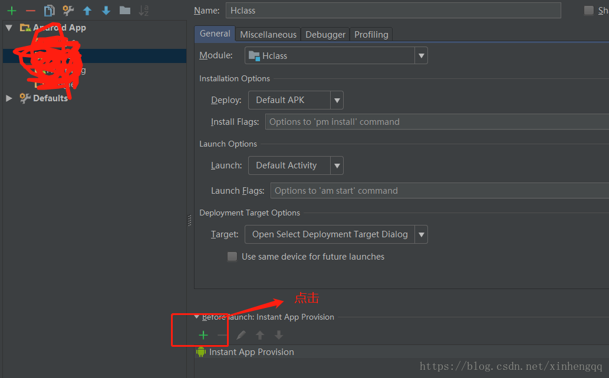Sort configurations alphabetically
The height and width of the screenshot is (378, 609).
144,11
